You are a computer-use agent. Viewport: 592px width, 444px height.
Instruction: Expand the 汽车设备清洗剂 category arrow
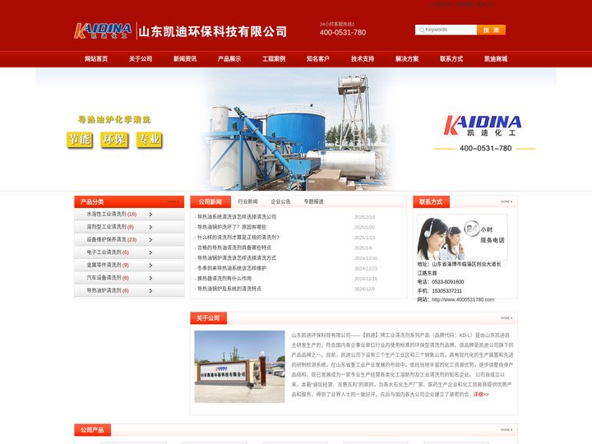[x=150, y=278]
